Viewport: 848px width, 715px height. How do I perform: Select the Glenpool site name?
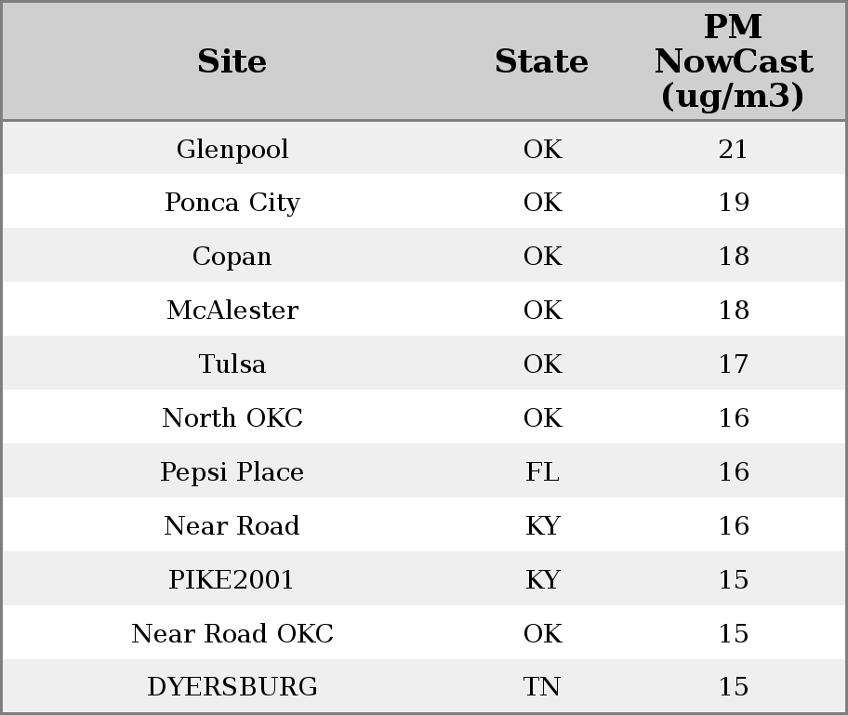(232, 149)
